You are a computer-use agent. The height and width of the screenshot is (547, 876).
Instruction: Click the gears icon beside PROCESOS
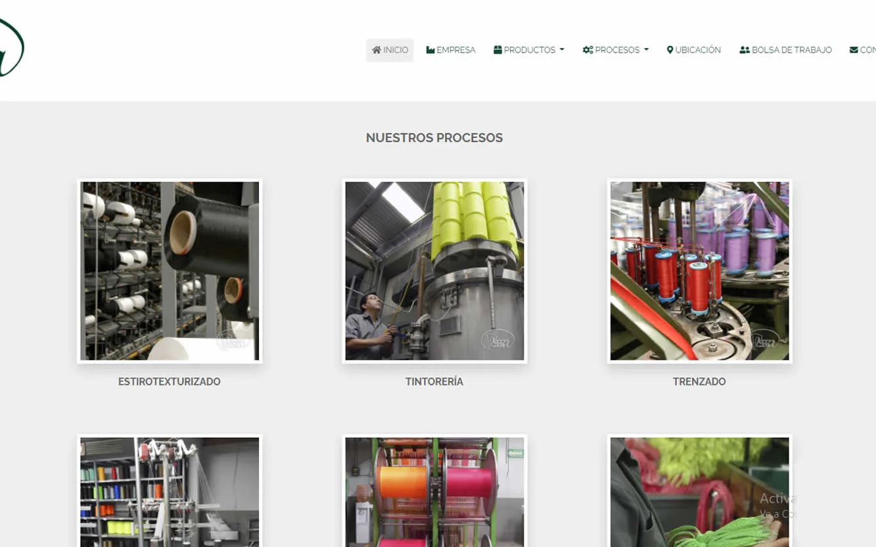(x=588, y=50)
